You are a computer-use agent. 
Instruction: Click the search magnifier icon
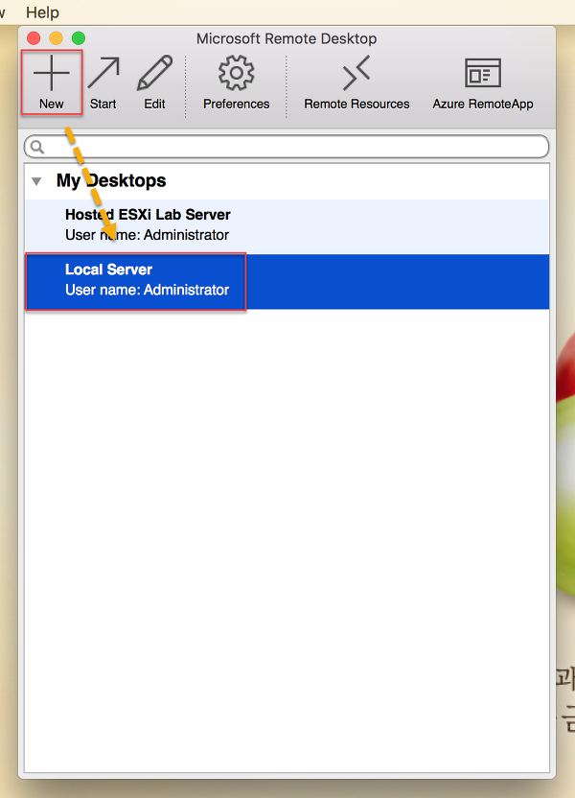pos(37,147)
